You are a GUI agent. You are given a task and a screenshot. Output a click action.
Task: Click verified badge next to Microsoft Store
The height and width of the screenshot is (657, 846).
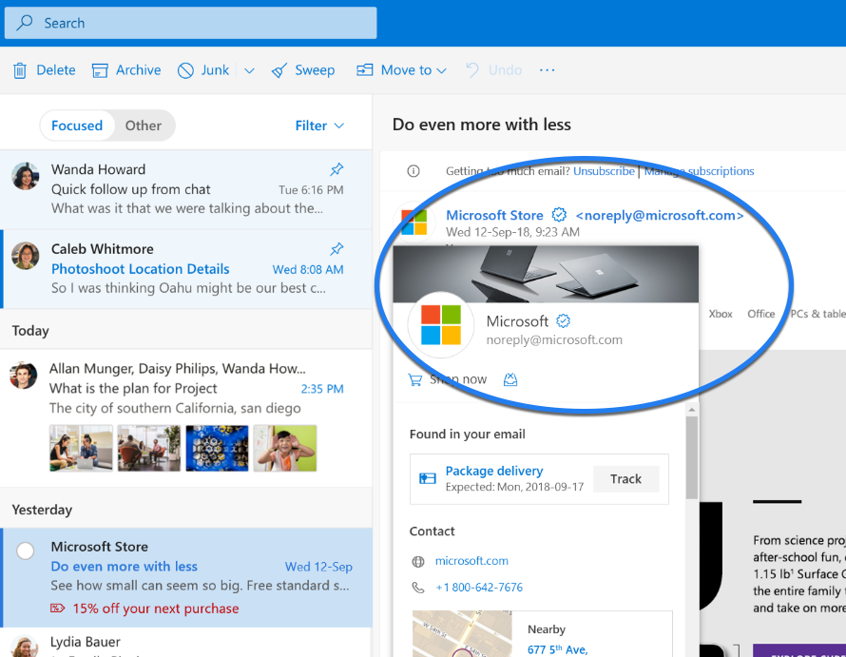click(x=559, y=215)
